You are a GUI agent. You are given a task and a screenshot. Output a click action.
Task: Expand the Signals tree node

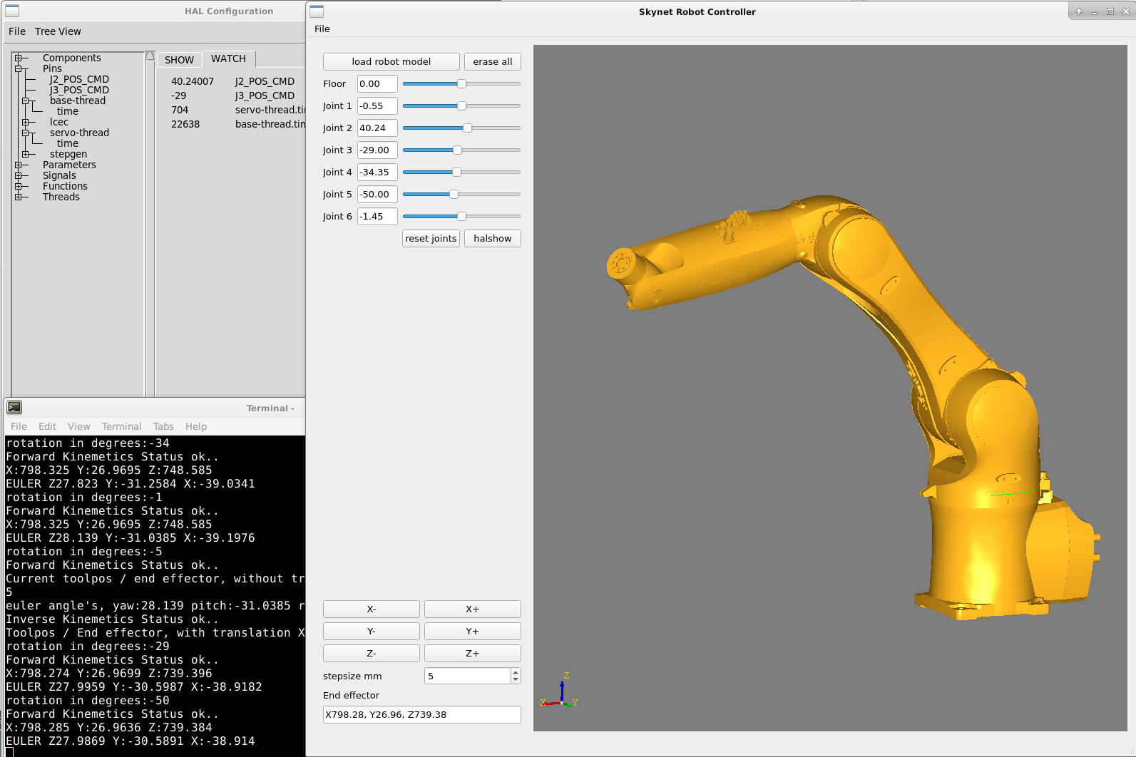click(18, 175)
